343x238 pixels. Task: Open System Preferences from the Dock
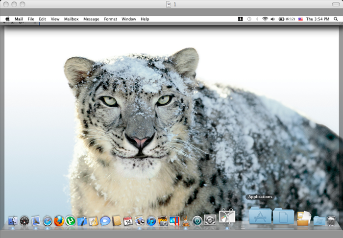click(210, 220)
